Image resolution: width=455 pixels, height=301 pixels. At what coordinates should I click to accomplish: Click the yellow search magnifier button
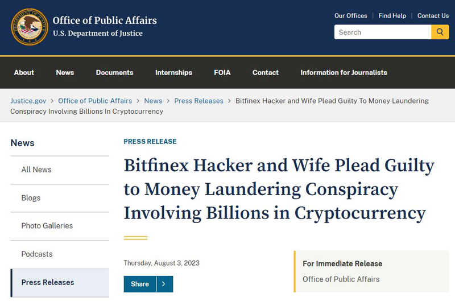(440, 32)
